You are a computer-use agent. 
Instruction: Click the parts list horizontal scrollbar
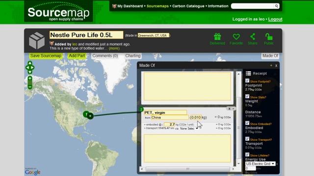(187, 169)
